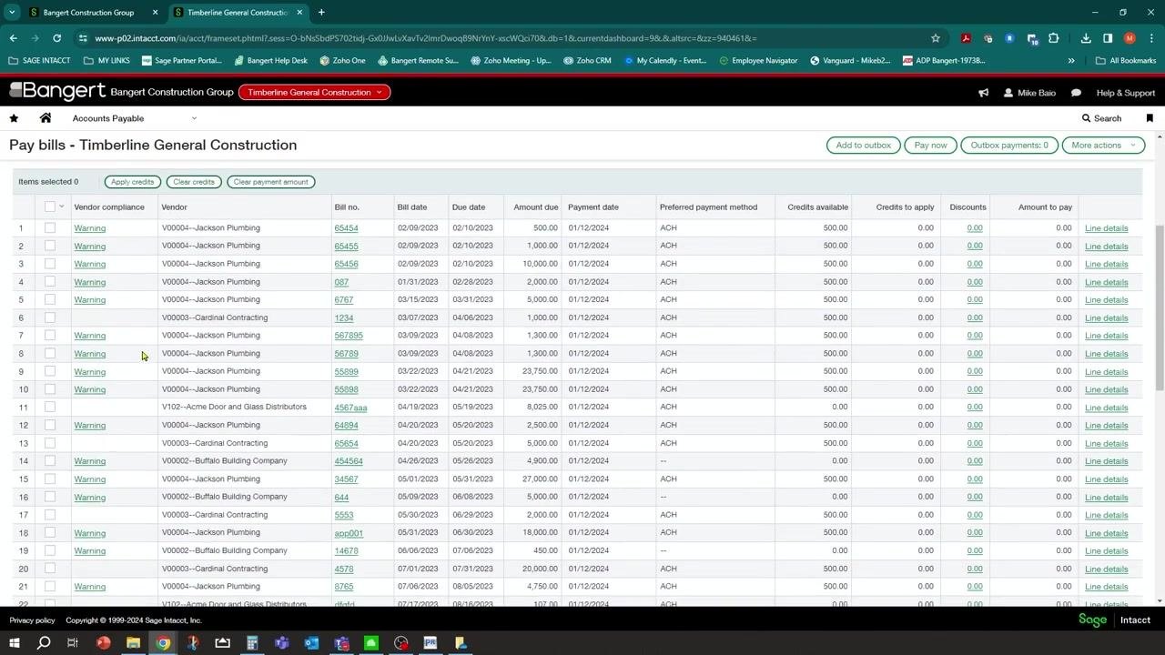Click the bookmark icon beside Search
This screenshot has height=655, width=1165.
1150,118
